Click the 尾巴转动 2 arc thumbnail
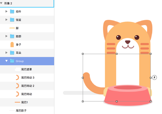 click(x=17, y=86)
